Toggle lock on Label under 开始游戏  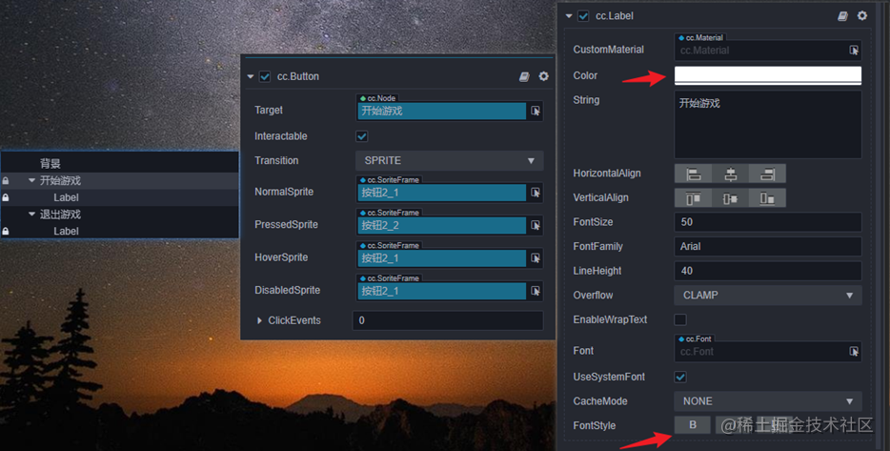(x=6, y=197)
